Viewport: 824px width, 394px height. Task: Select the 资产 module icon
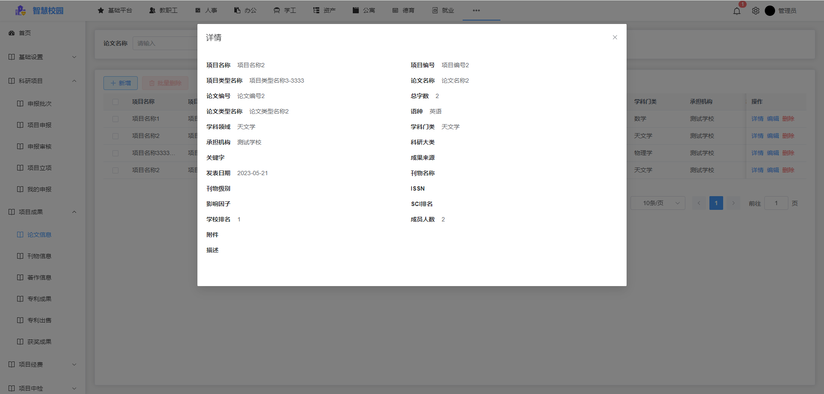[x=316, y=10]
